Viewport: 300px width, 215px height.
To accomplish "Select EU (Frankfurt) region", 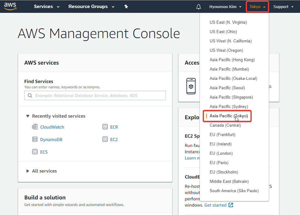I will pos(223,134).
